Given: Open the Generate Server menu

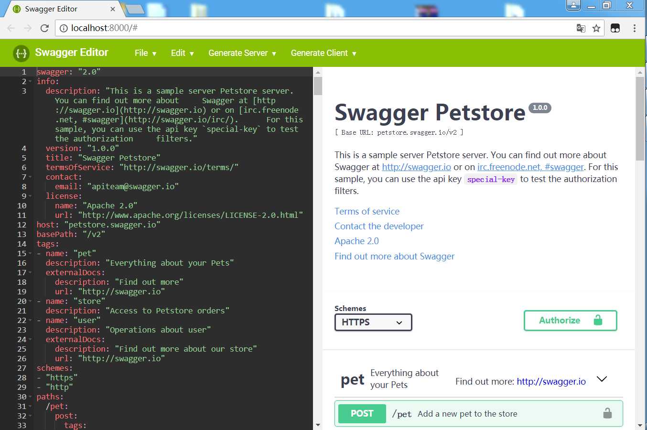Looking at the screenshot, I should (242, 53).
